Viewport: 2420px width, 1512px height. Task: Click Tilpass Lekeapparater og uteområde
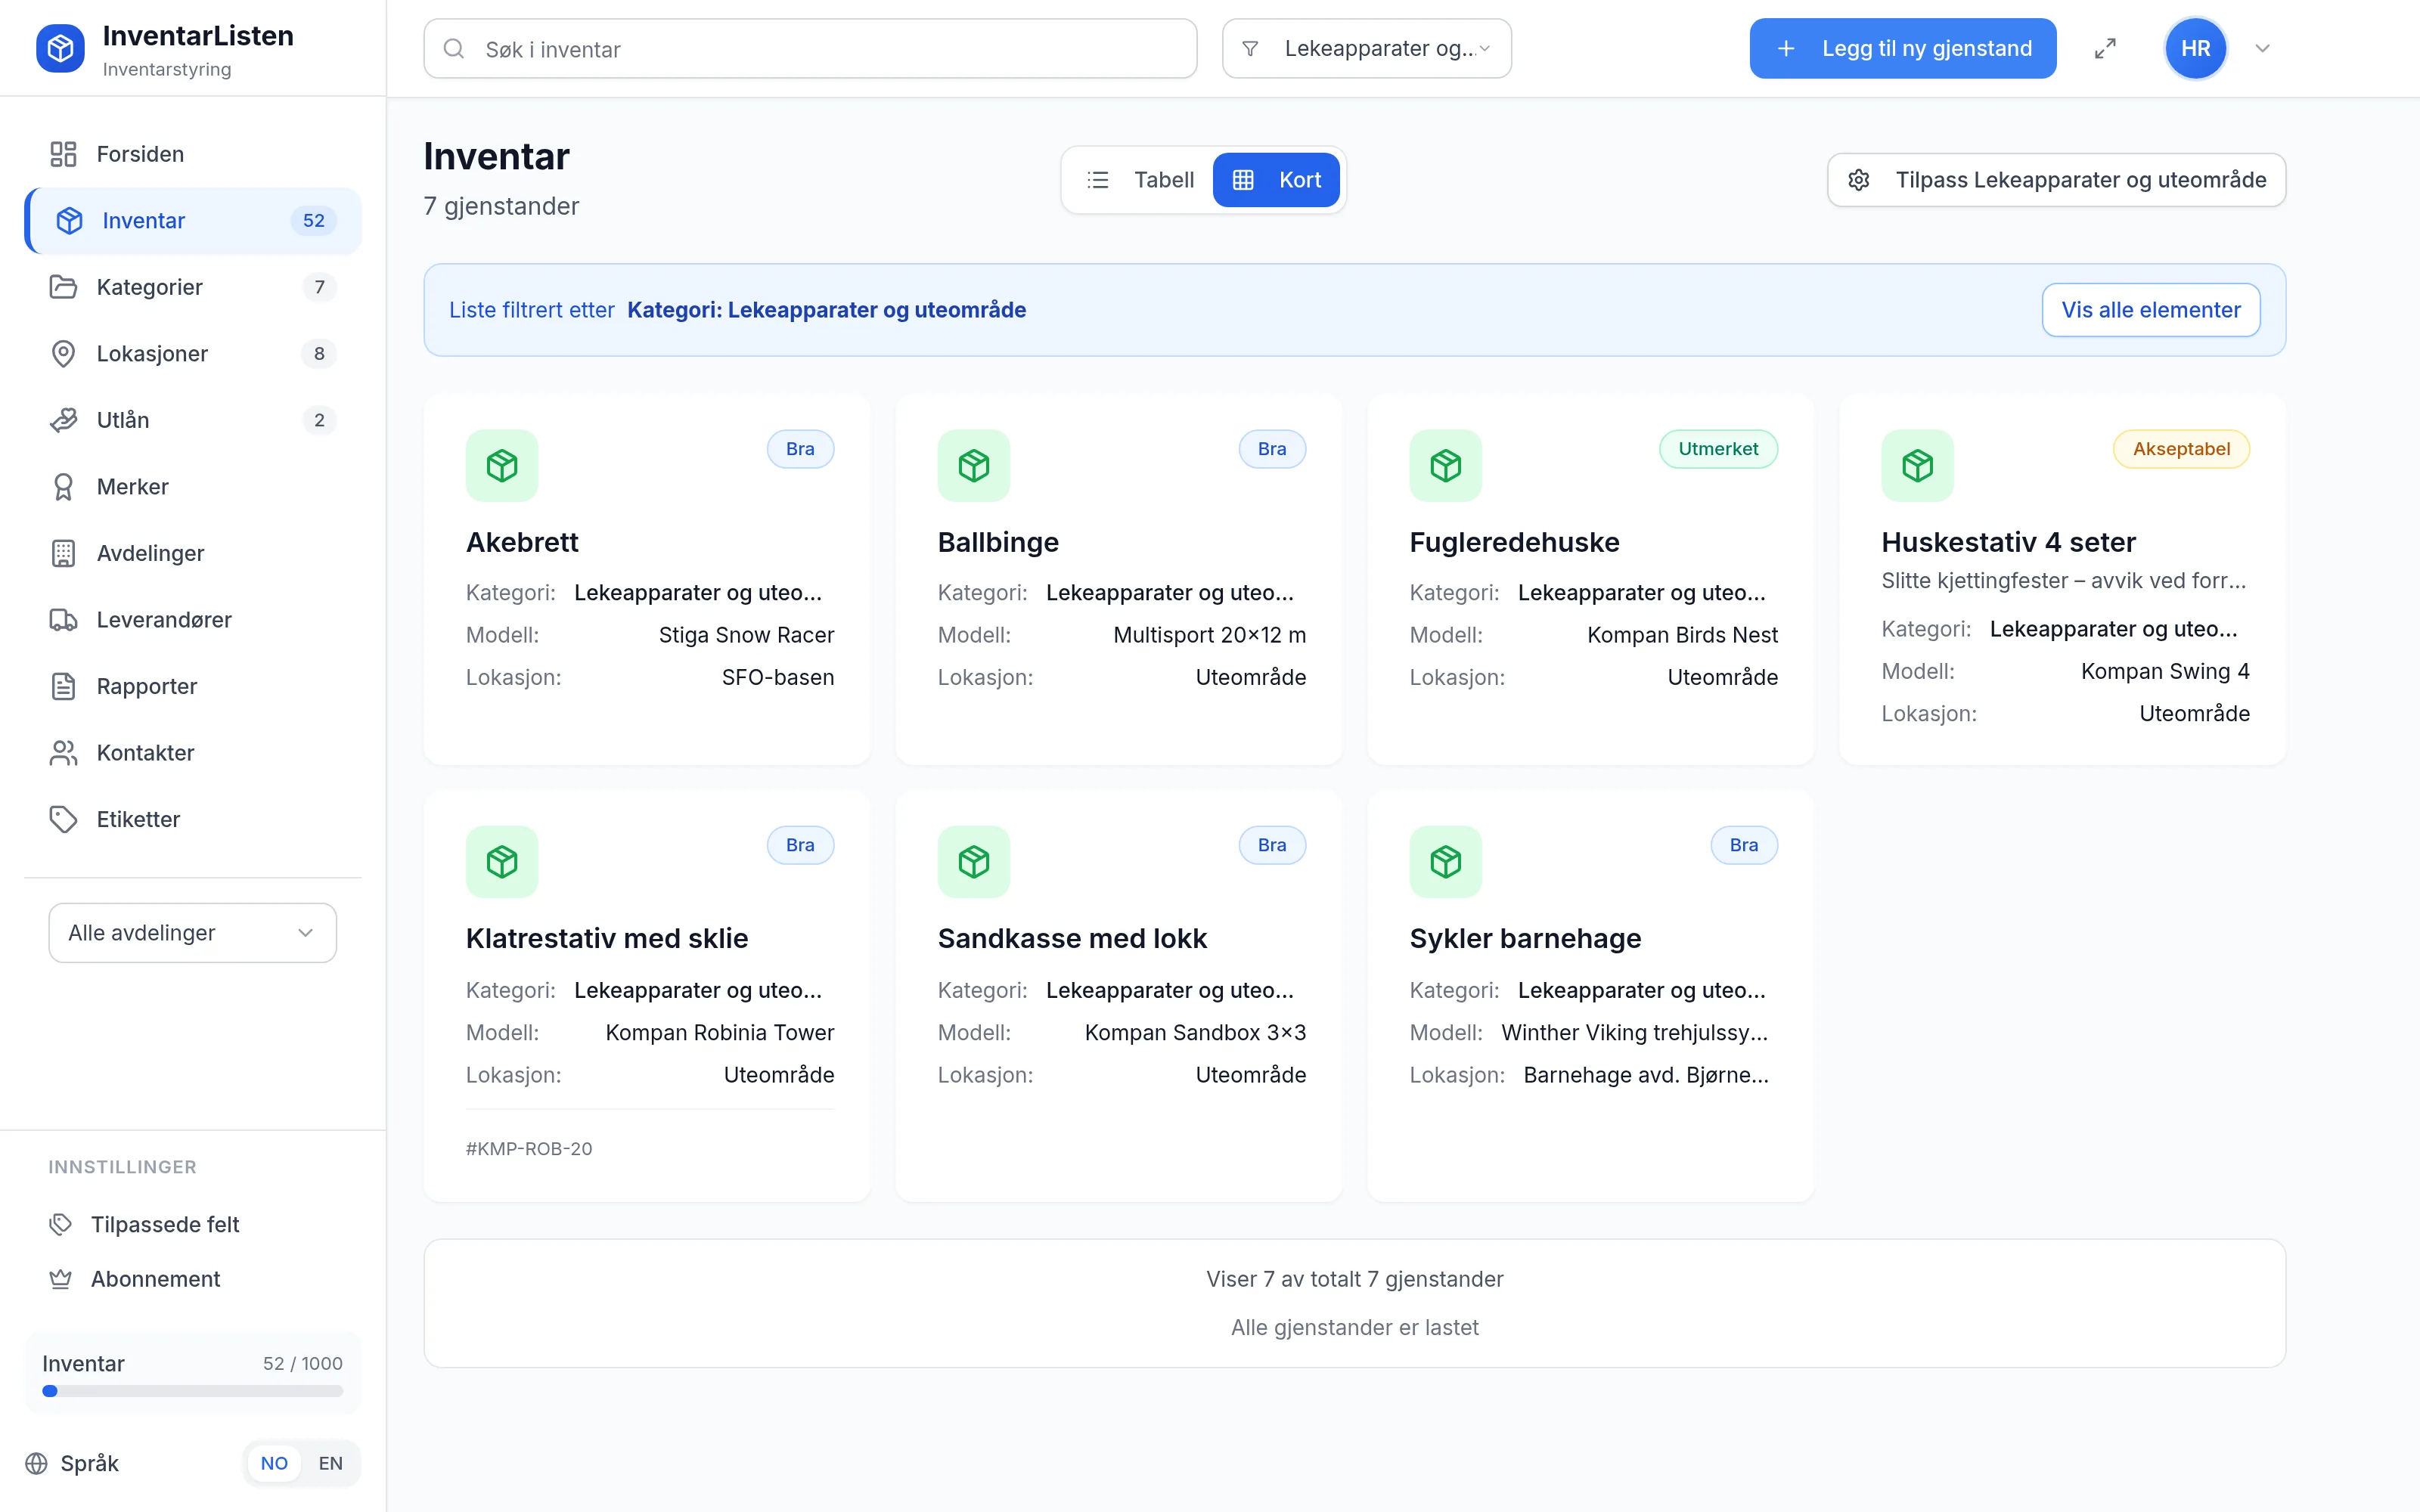[2056, 180]
